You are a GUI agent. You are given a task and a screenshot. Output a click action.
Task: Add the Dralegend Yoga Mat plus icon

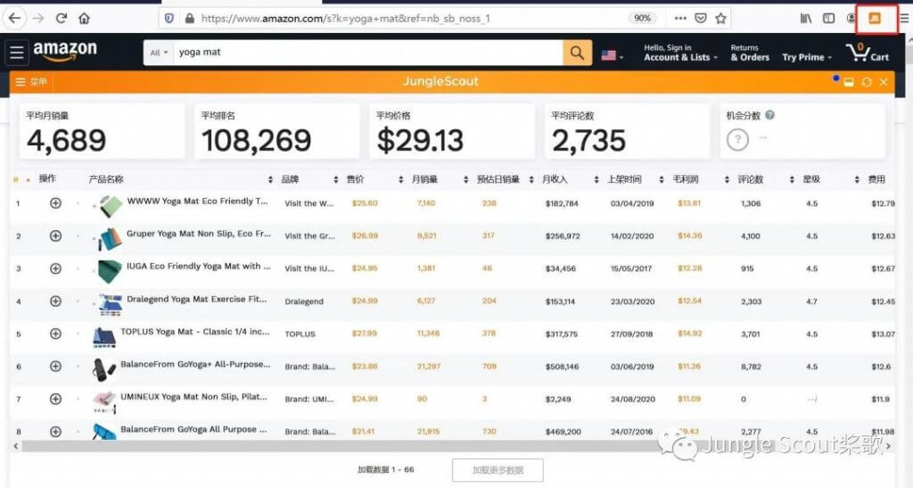[55, 301]
